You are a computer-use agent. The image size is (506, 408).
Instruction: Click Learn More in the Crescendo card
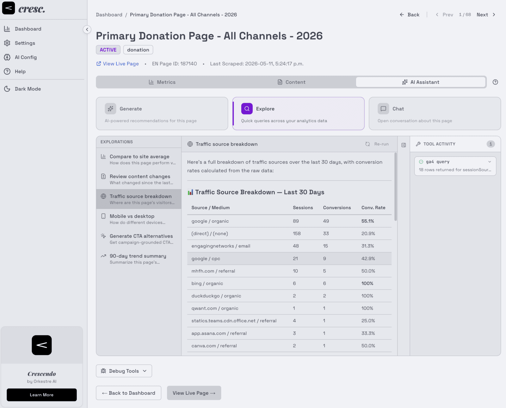[42, 395]
